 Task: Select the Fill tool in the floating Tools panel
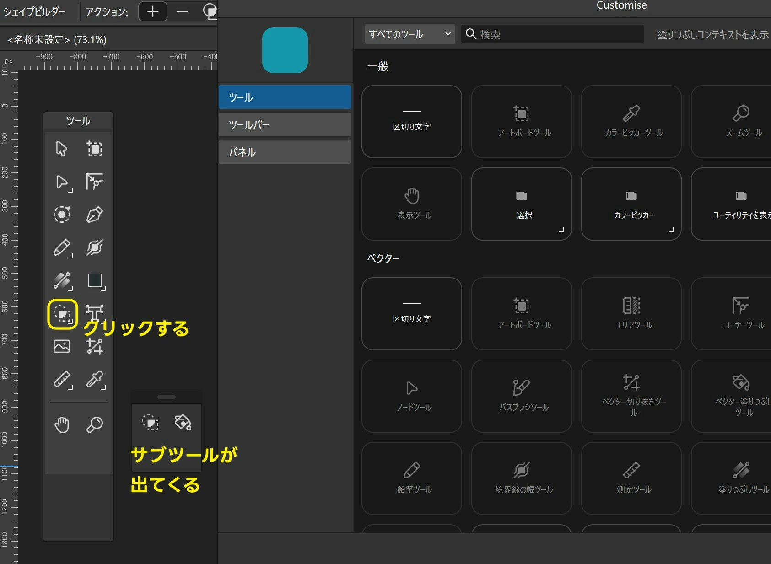coord(62,281)
